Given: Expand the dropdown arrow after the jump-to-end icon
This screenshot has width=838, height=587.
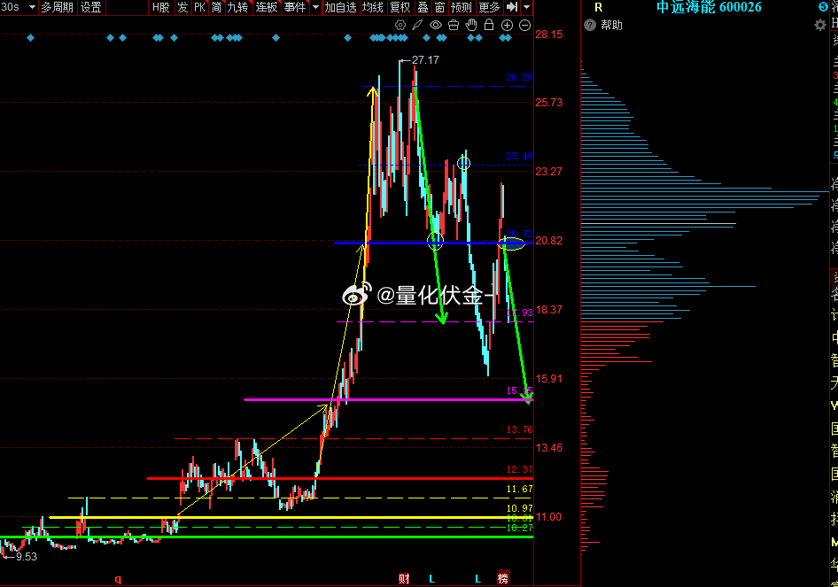Looking at the screenshot, I should 526,7.
